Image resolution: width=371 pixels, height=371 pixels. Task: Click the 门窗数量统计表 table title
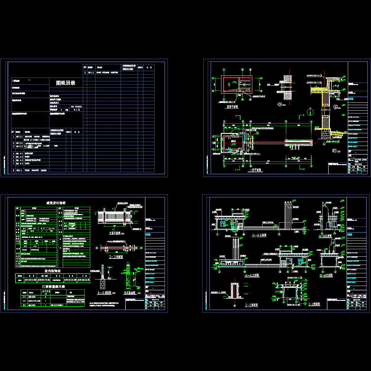[x=53, y=287]
